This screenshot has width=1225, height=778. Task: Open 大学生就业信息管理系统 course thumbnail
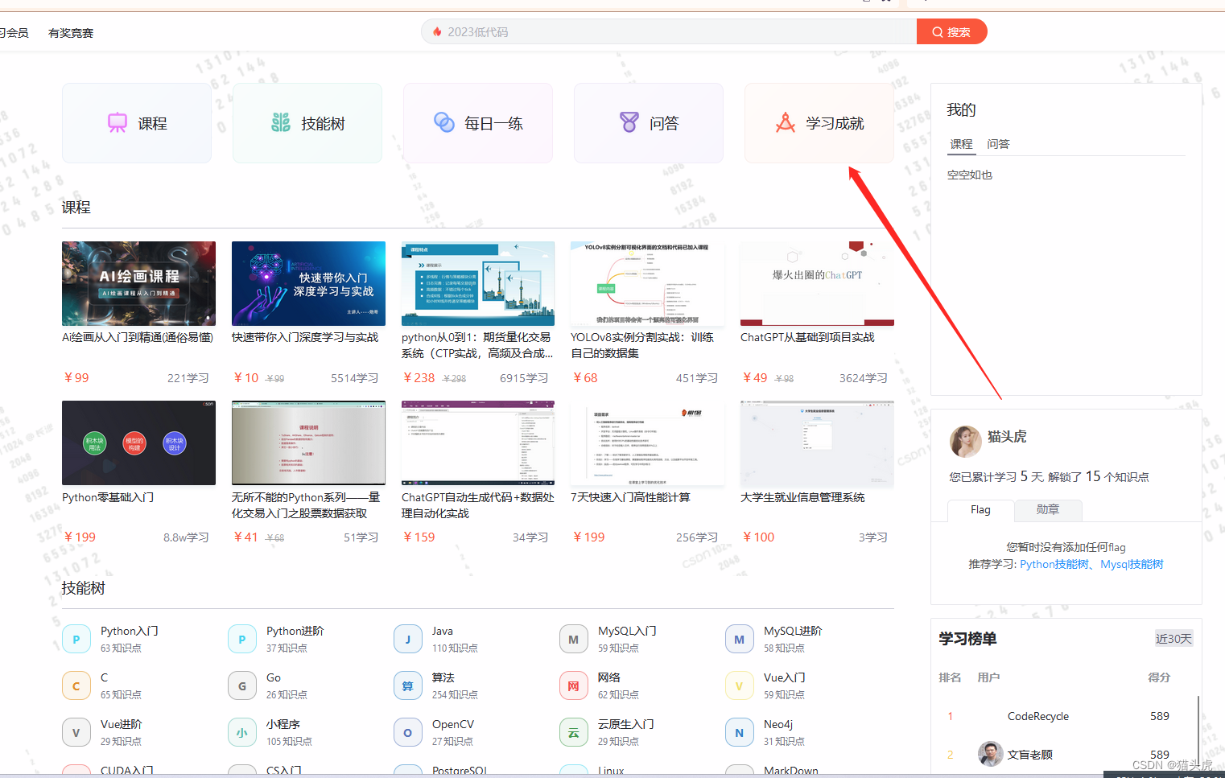tap(817, 443)
